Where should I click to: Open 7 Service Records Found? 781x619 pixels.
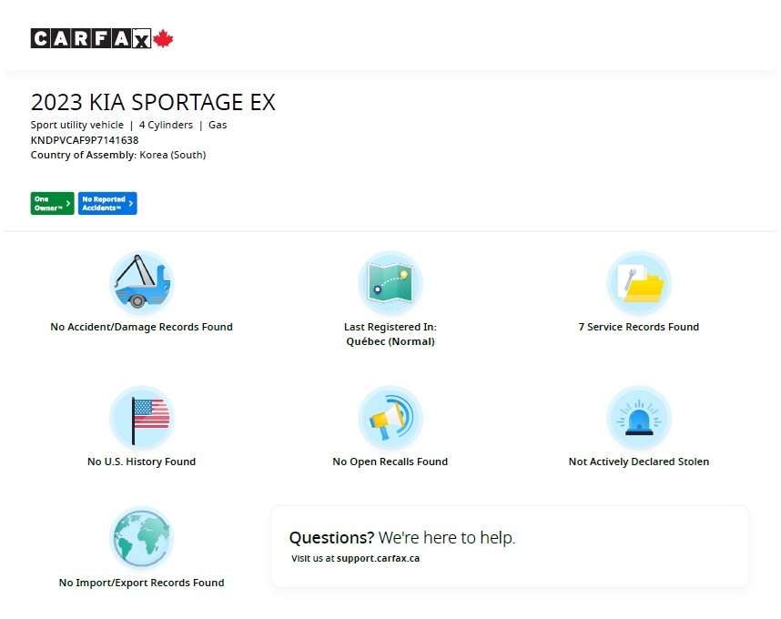(639, 327)
